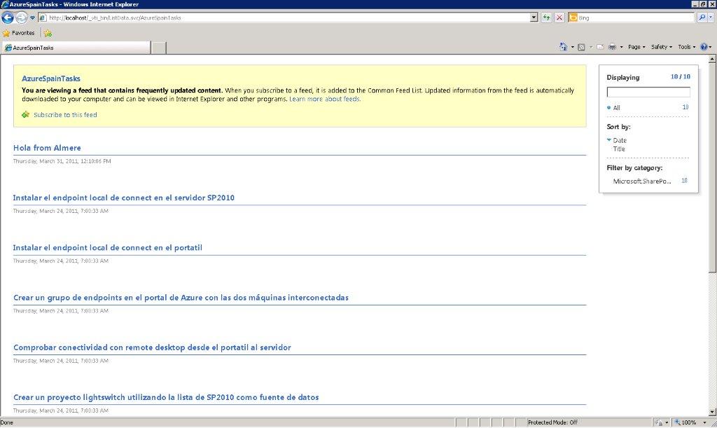Open the zoom level 100% control

click(690, 422)
